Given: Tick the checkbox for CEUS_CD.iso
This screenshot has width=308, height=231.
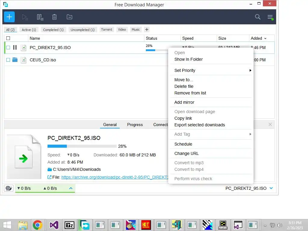Looking at the screenshot, I should (x=8, y=60).
